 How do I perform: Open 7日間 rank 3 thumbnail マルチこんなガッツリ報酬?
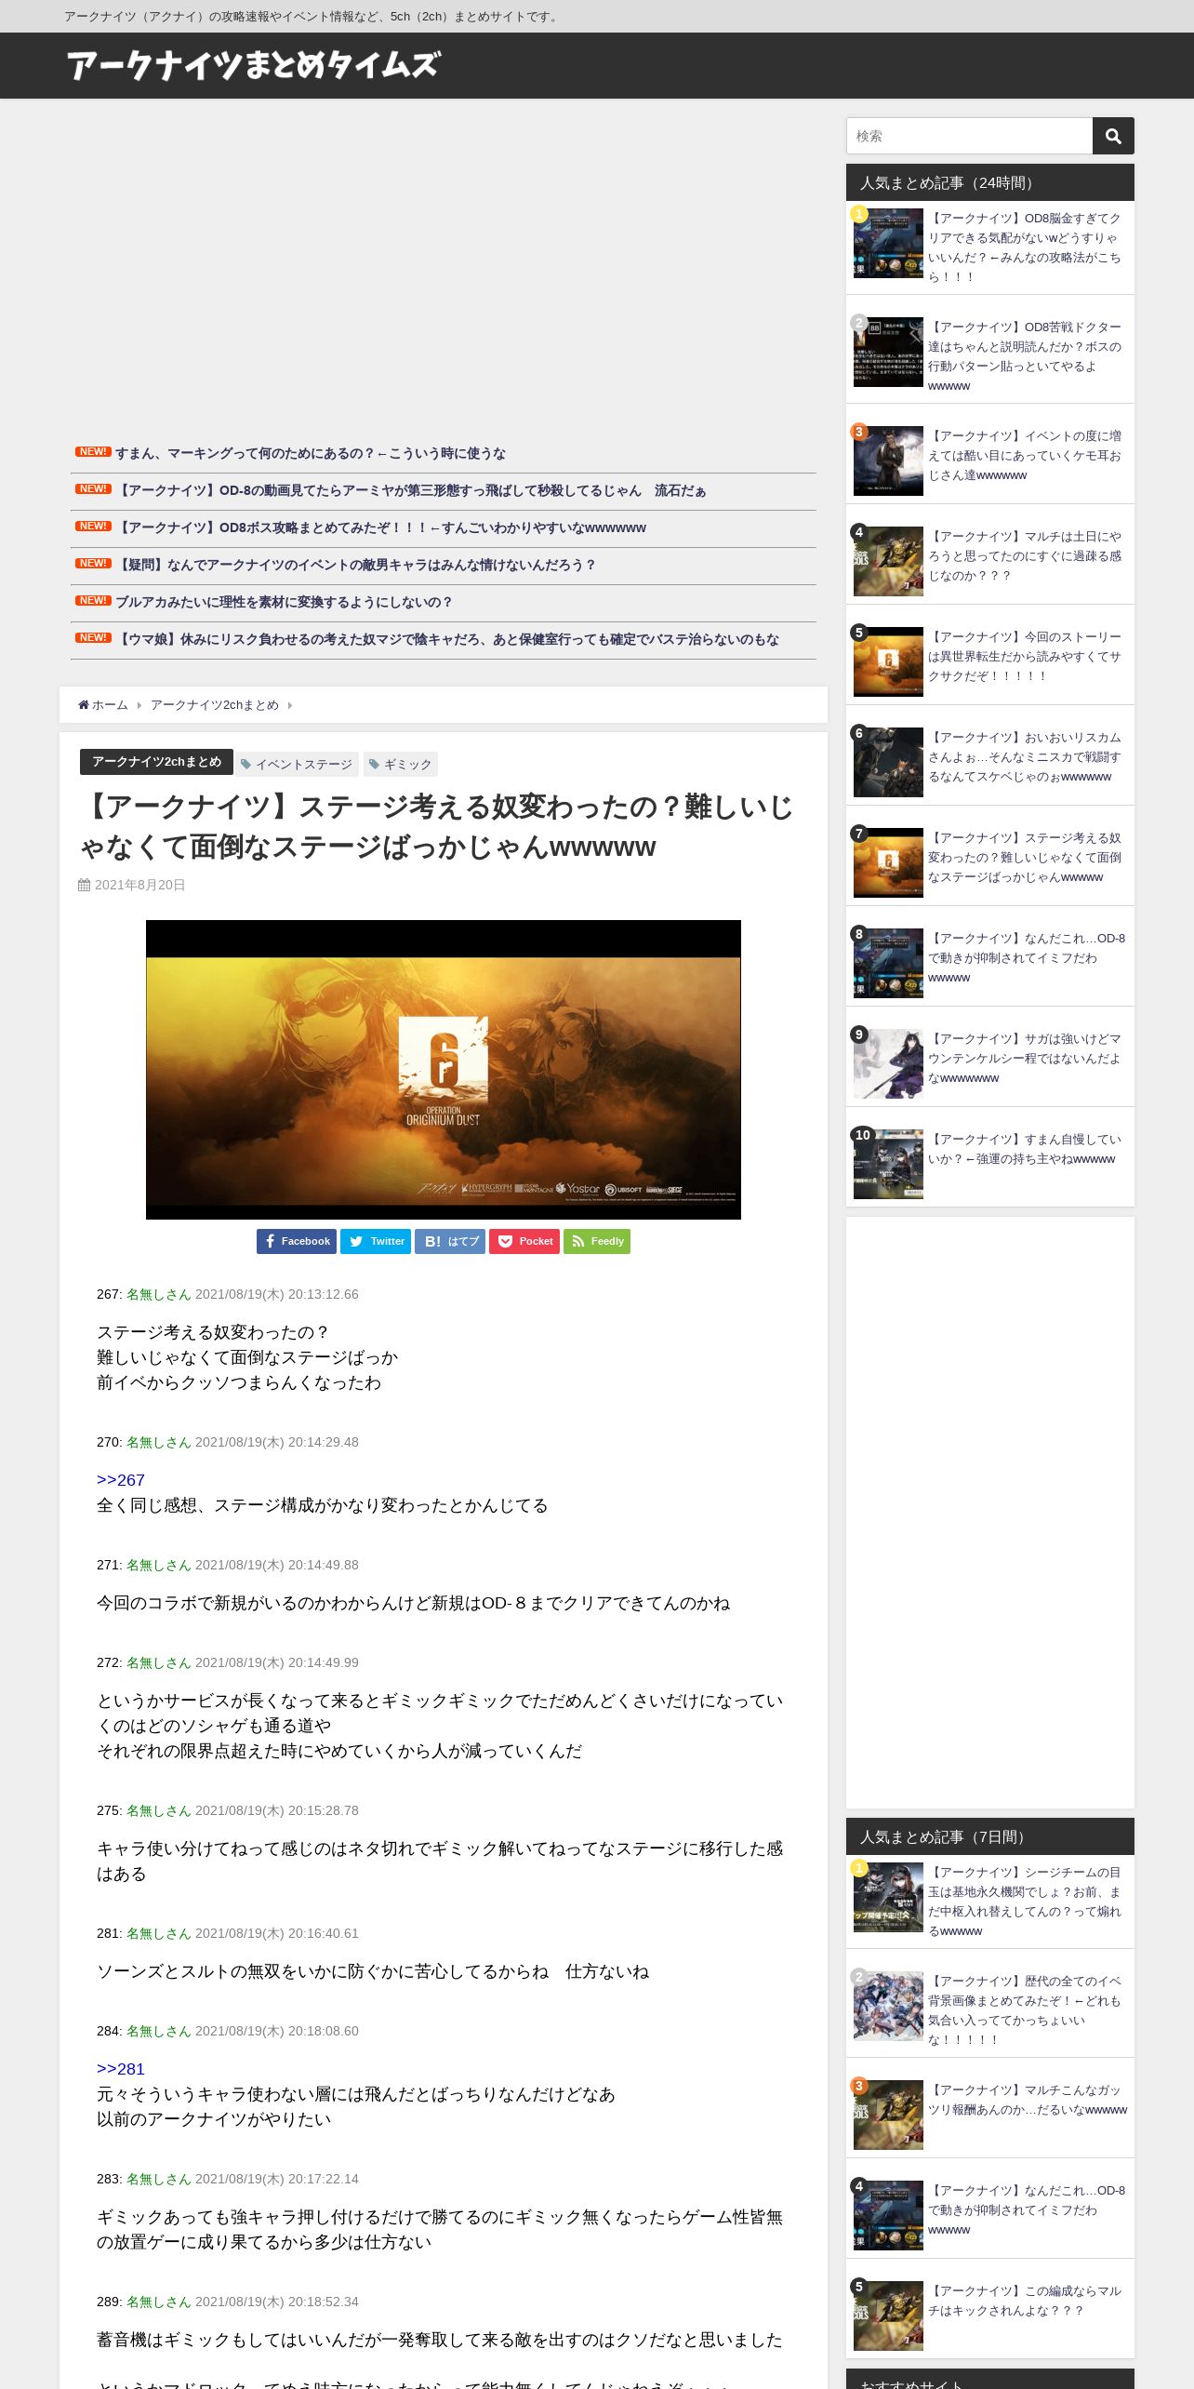888,2115
